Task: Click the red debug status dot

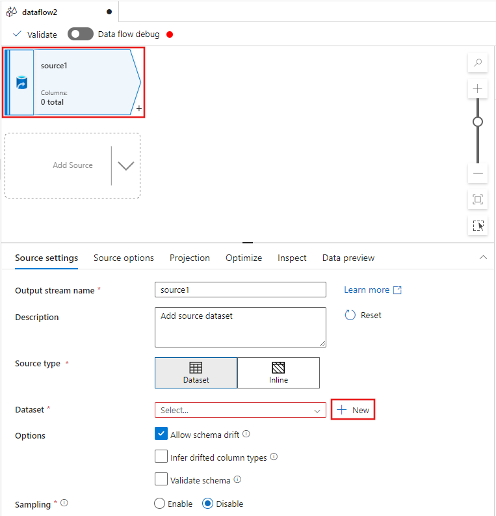Action: pos(170,34)
